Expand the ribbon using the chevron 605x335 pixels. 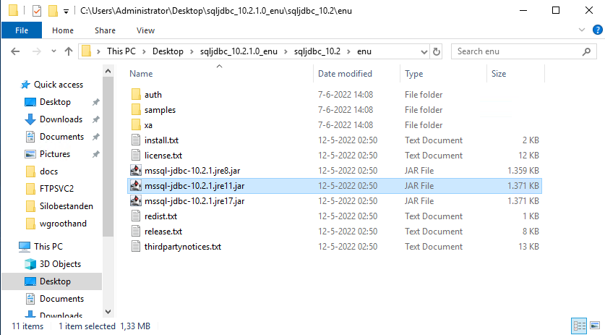tap(582, 30)
